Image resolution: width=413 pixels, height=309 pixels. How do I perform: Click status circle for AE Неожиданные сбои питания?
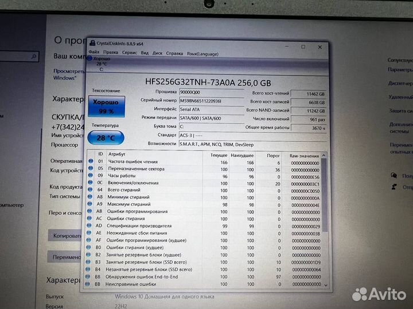pyautogui.click(x=89, y=232)
